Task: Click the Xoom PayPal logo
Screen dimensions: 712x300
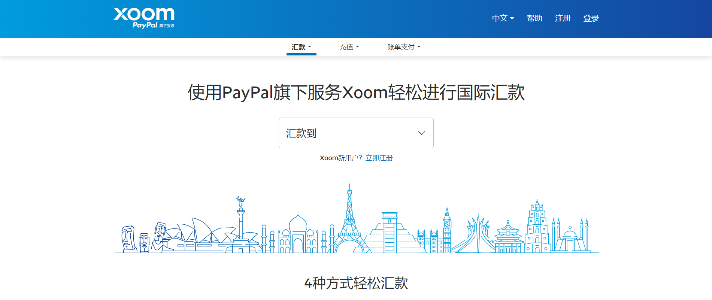Action: [144, 18]
